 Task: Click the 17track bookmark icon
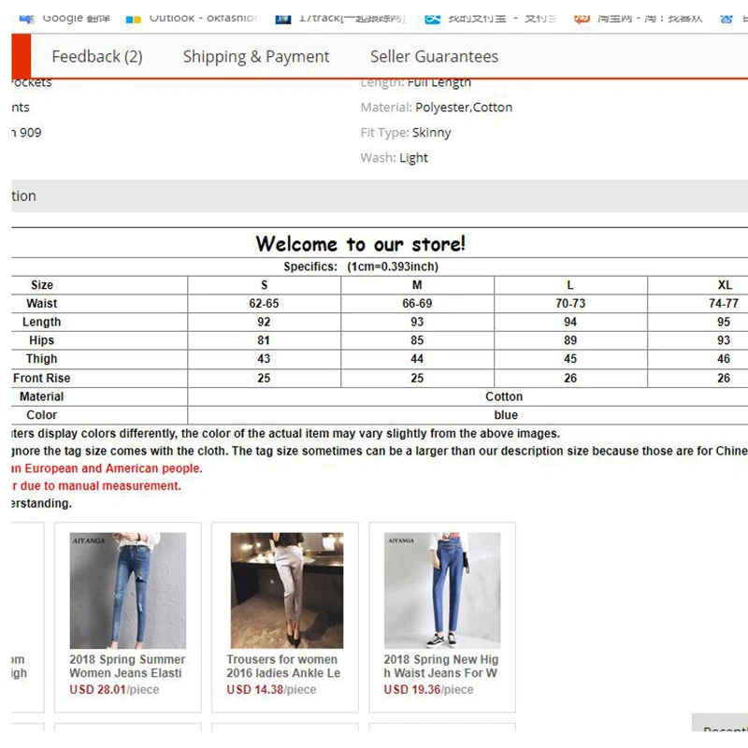pos(283,19)
